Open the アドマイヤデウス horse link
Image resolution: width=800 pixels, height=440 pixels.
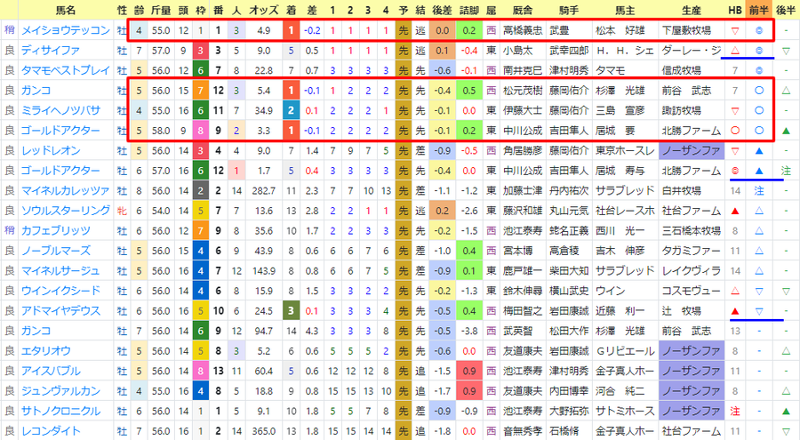pos(60,311)
